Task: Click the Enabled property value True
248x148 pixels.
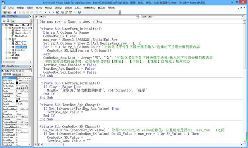Action: tap(18, 96)
